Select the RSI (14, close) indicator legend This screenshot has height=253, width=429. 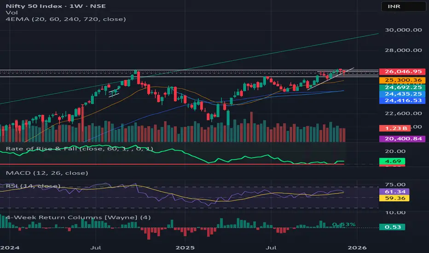coord(33,186)
